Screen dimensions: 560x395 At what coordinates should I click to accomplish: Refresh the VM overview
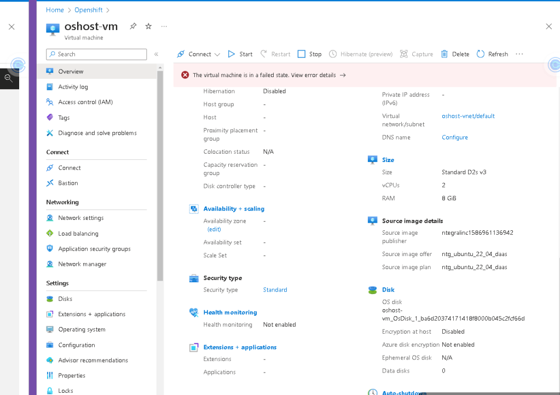coord(493,54)
